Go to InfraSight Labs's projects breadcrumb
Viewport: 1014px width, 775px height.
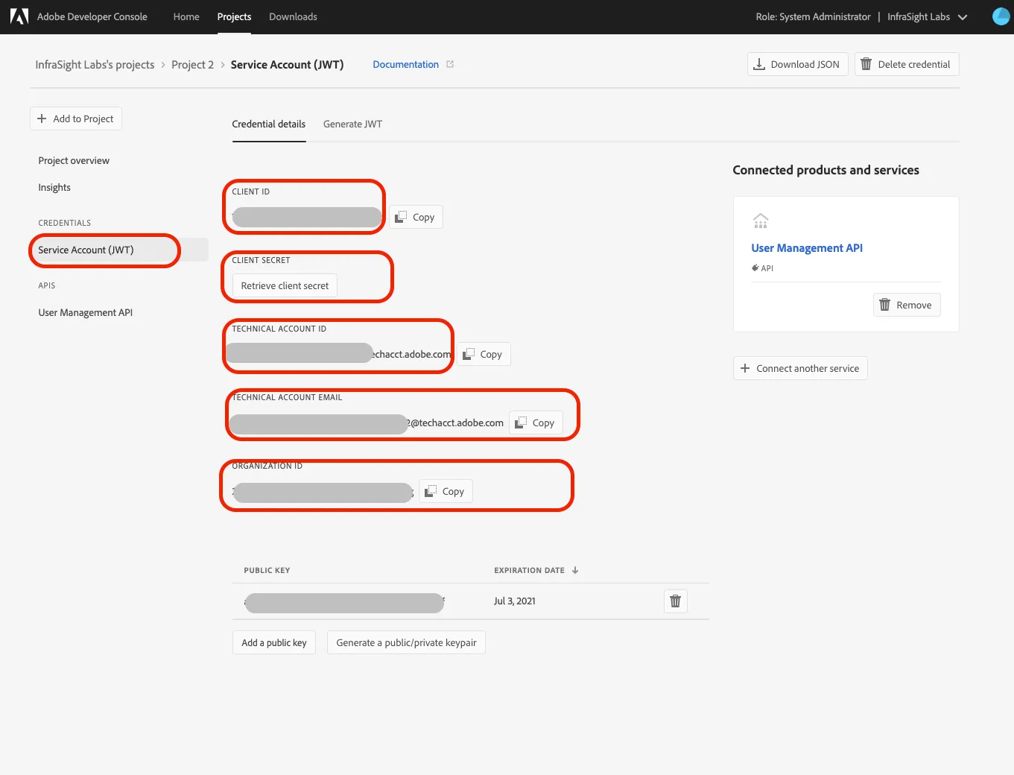(95, 65)
